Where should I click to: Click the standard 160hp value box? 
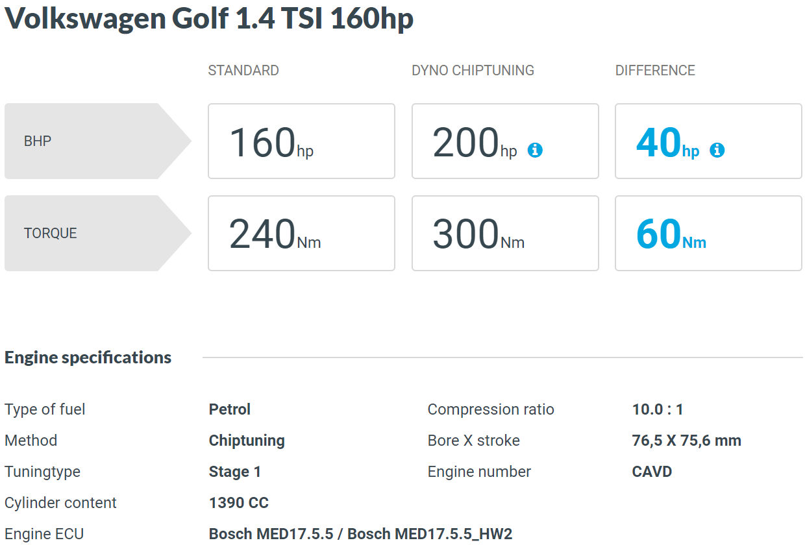click(301, 141)
